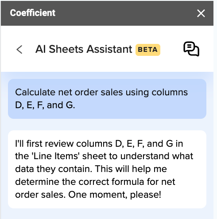Viewport: 217px width, 219px height.
Task: Click the 'D, E, F, and G.' prompt line
Action: (45, 105)
